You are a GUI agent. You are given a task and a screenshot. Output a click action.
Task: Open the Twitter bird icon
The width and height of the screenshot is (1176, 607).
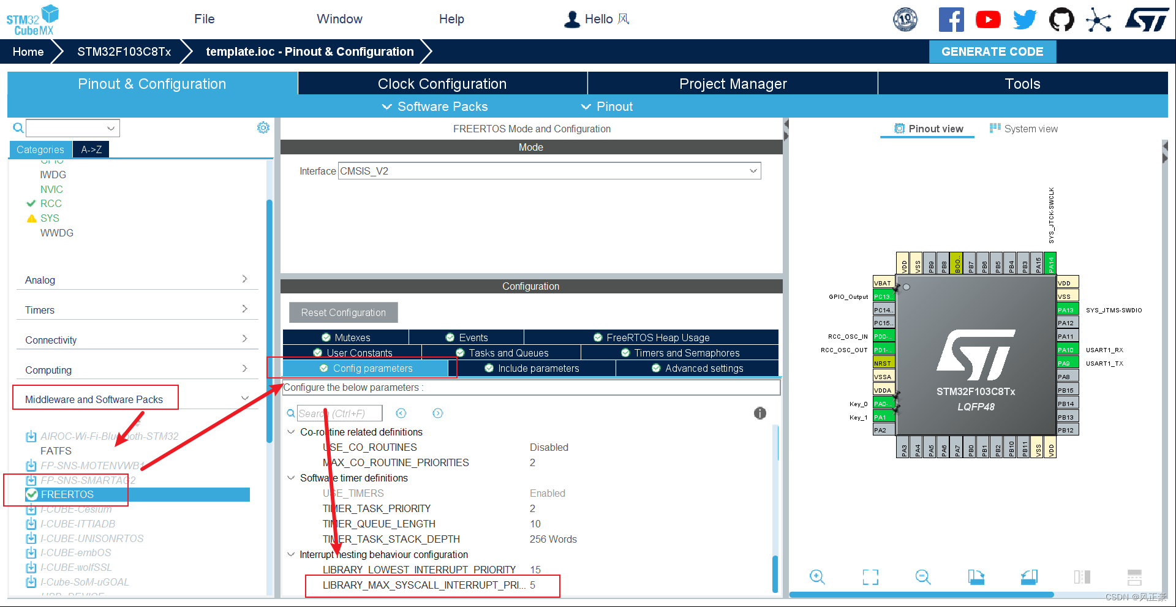(1025, 20)
